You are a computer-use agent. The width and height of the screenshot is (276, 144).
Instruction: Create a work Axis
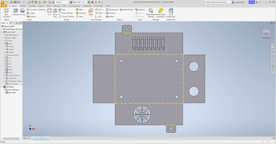pos(98,10)
